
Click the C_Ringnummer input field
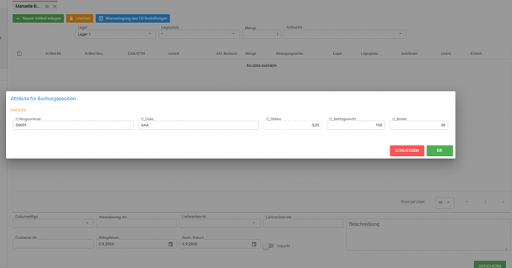pyautogui.click(x=73, y=125)
